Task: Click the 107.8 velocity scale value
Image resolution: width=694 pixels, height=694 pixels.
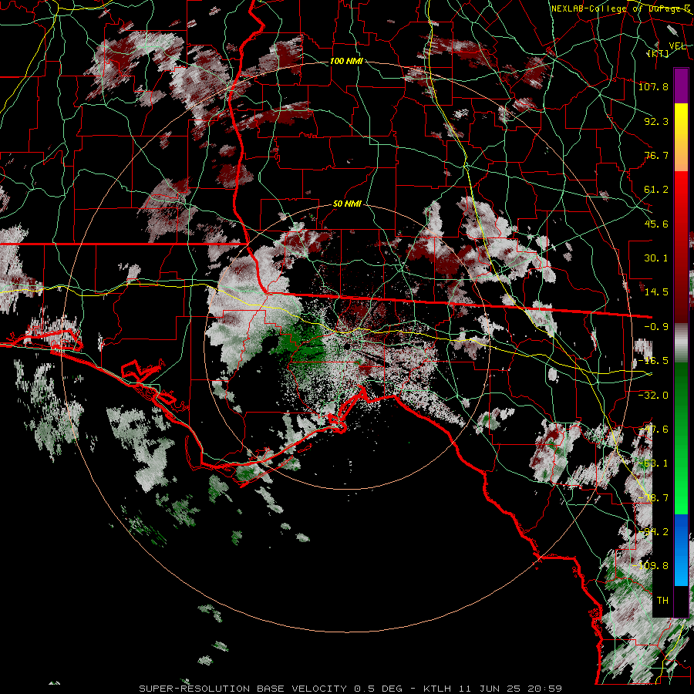Action: click(x=653, y=86)
